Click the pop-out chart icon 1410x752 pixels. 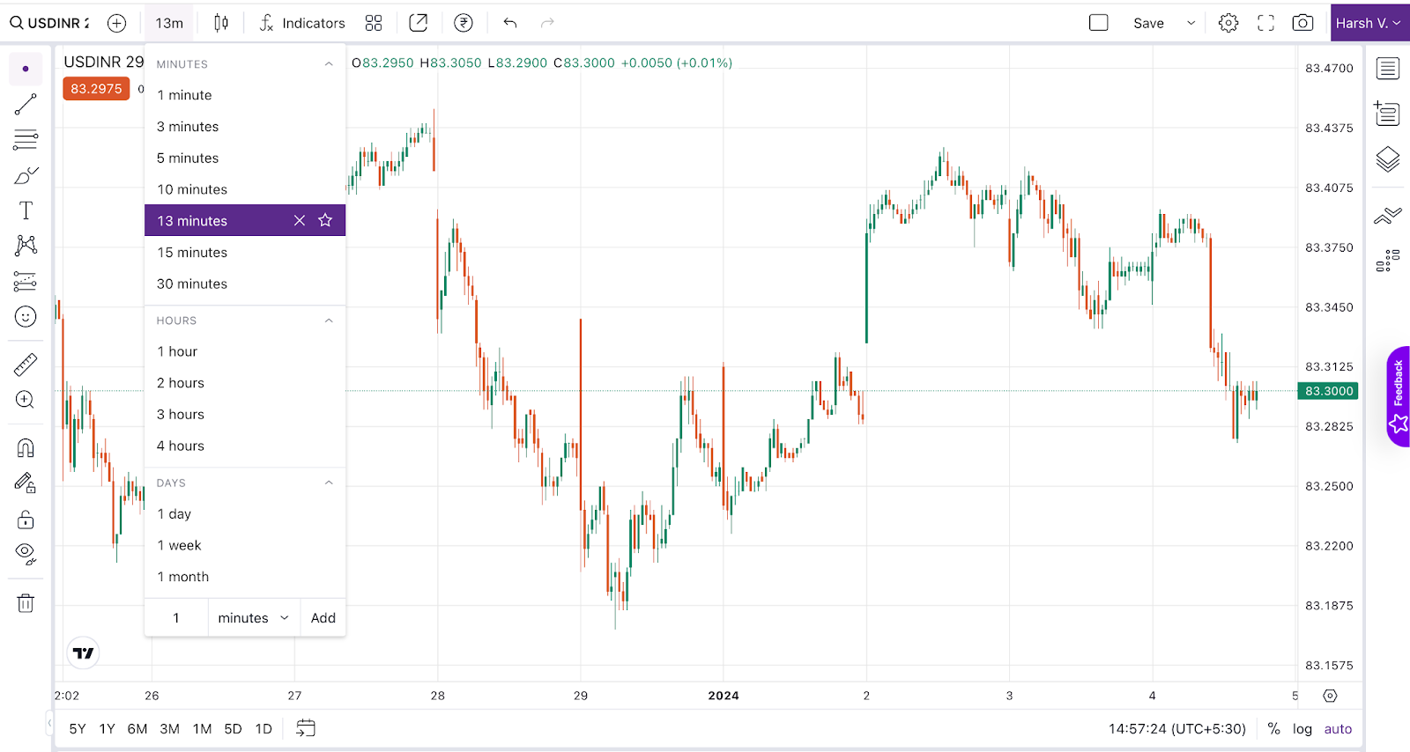419,23
